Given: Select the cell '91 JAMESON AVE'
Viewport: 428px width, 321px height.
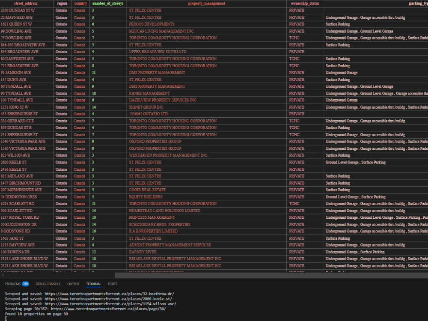Looking at the screenshot, I should [x=27, y=73].
